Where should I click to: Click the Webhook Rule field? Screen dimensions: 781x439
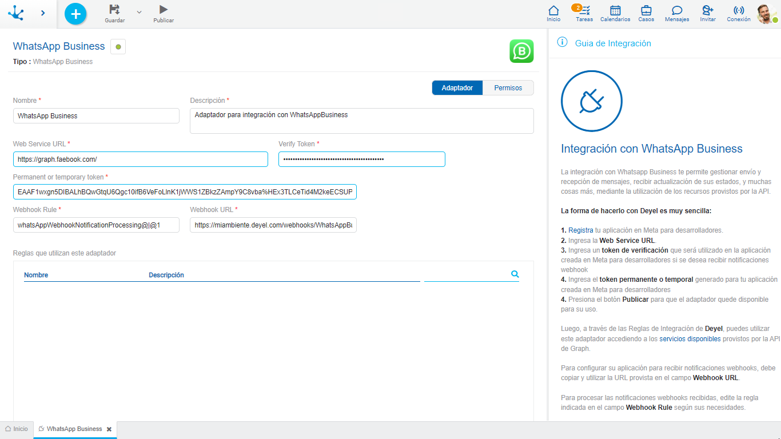tap(96, 225)
